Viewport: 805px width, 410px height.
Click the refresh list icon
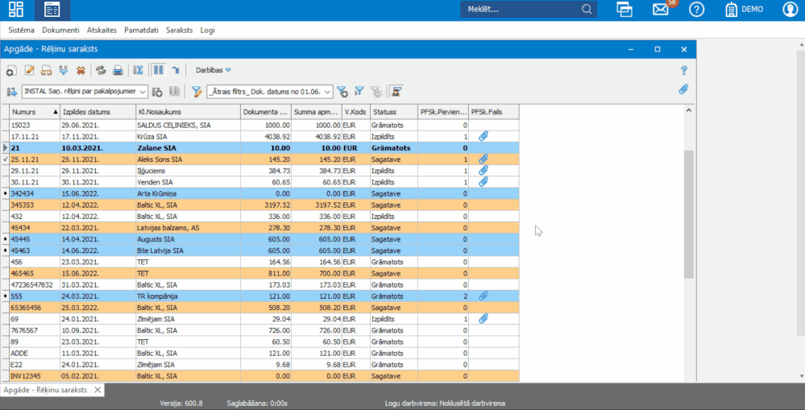[x=101, y=71]
